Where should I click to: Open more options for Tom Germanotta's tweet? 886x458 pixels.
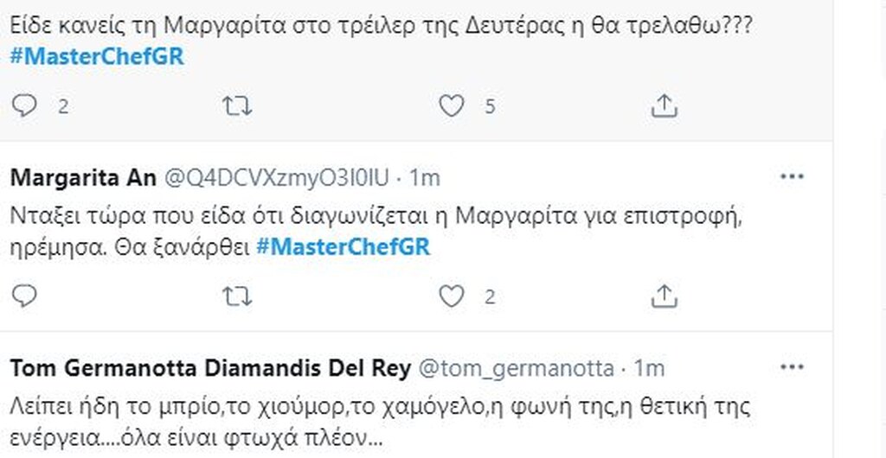tap(792, 367)
